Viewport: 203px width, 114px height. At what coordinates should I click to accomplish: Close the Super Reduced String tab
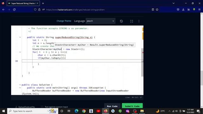point(37,3)
